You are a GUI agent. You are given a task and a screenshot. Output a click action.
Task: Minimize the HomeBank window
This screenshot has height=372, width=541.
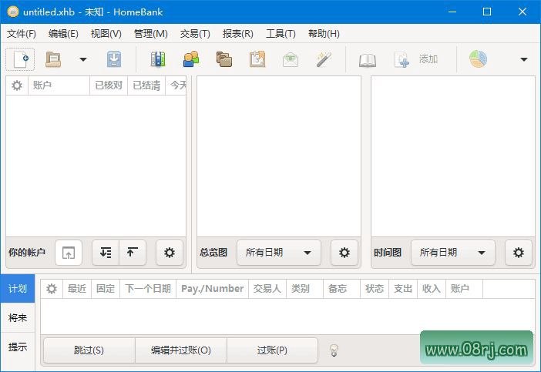click(452, 12)
